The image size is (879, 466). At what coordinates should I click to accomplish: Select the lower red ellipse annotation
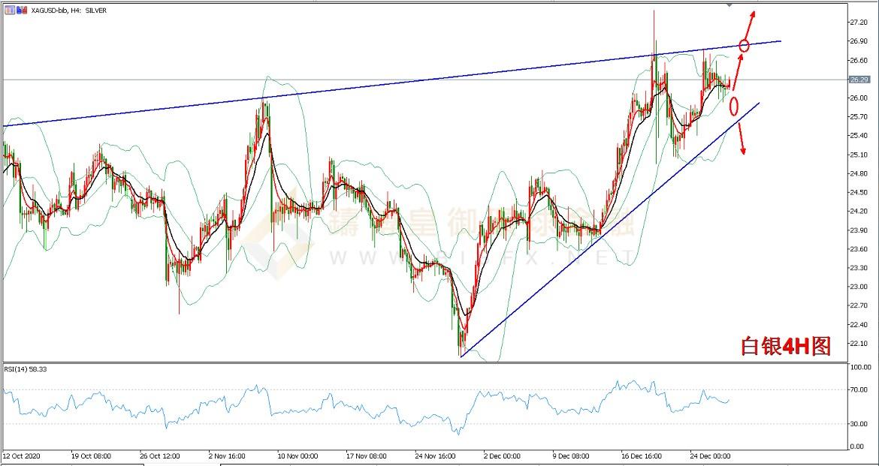point(734,104)
